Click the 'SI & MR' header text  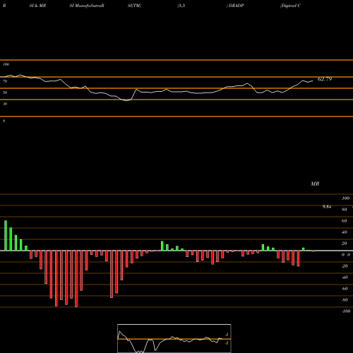coord(37,6)
